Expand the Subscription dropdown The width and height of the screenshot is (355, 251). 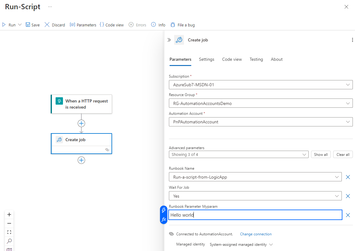(348, 85)
